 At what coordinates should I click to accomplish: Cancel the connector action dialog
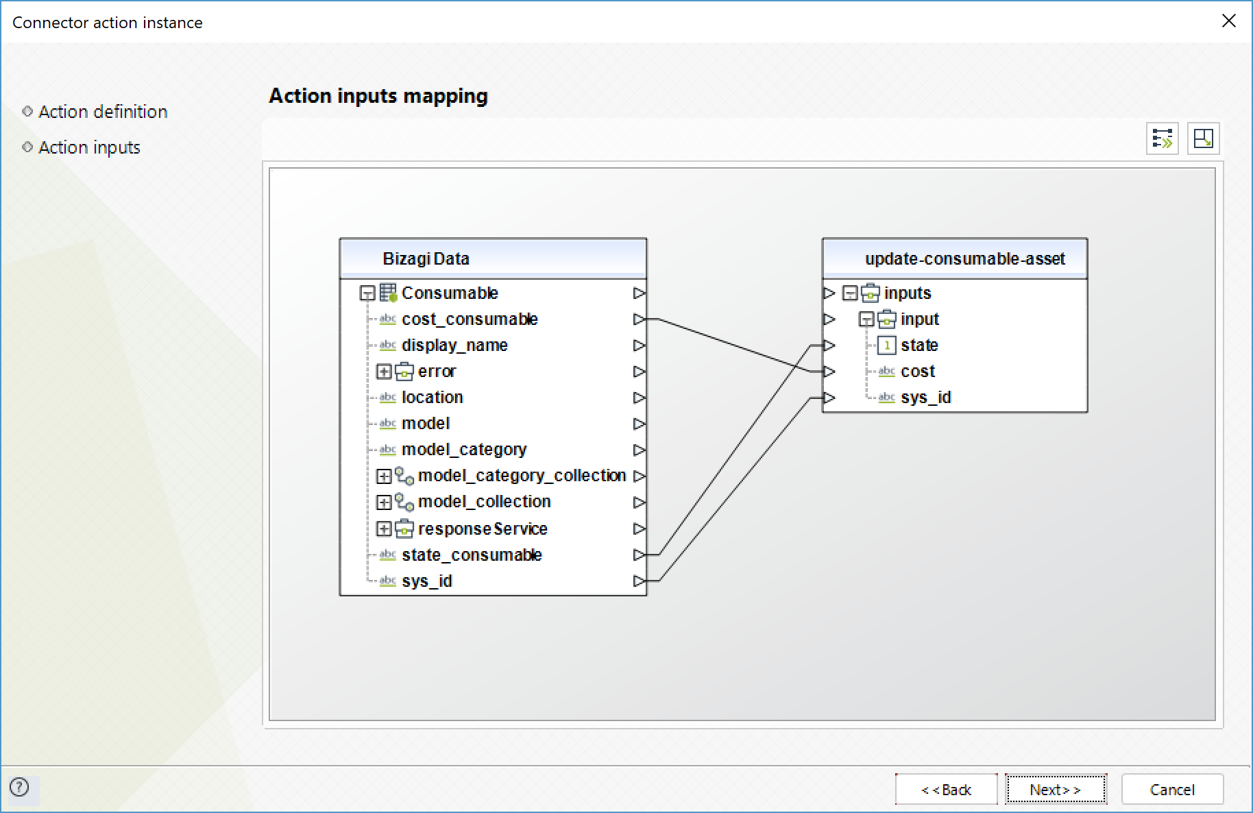coord(1172,790)
